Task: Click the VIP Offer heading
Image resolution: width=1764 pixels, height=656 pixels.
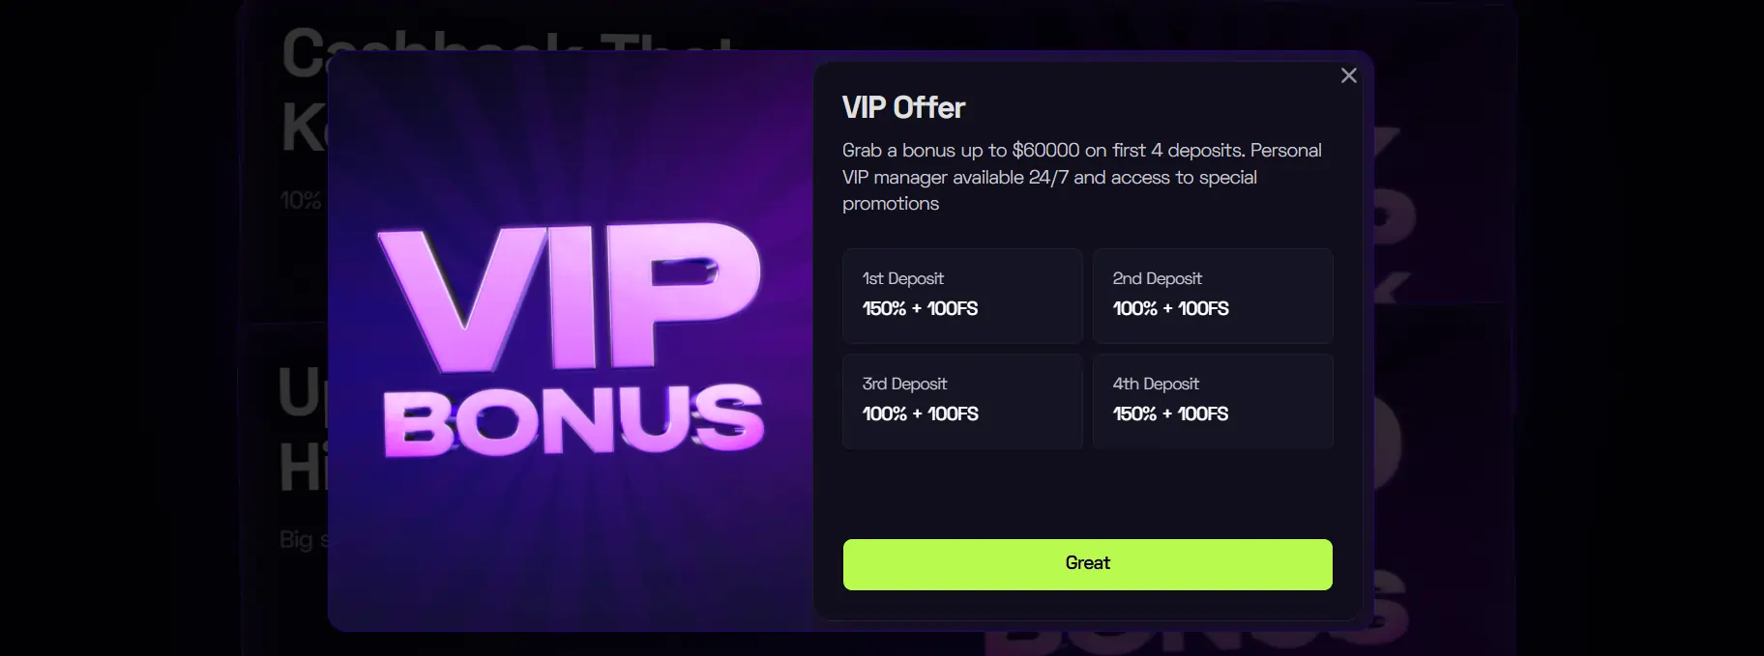Action: tap(903, 107)
